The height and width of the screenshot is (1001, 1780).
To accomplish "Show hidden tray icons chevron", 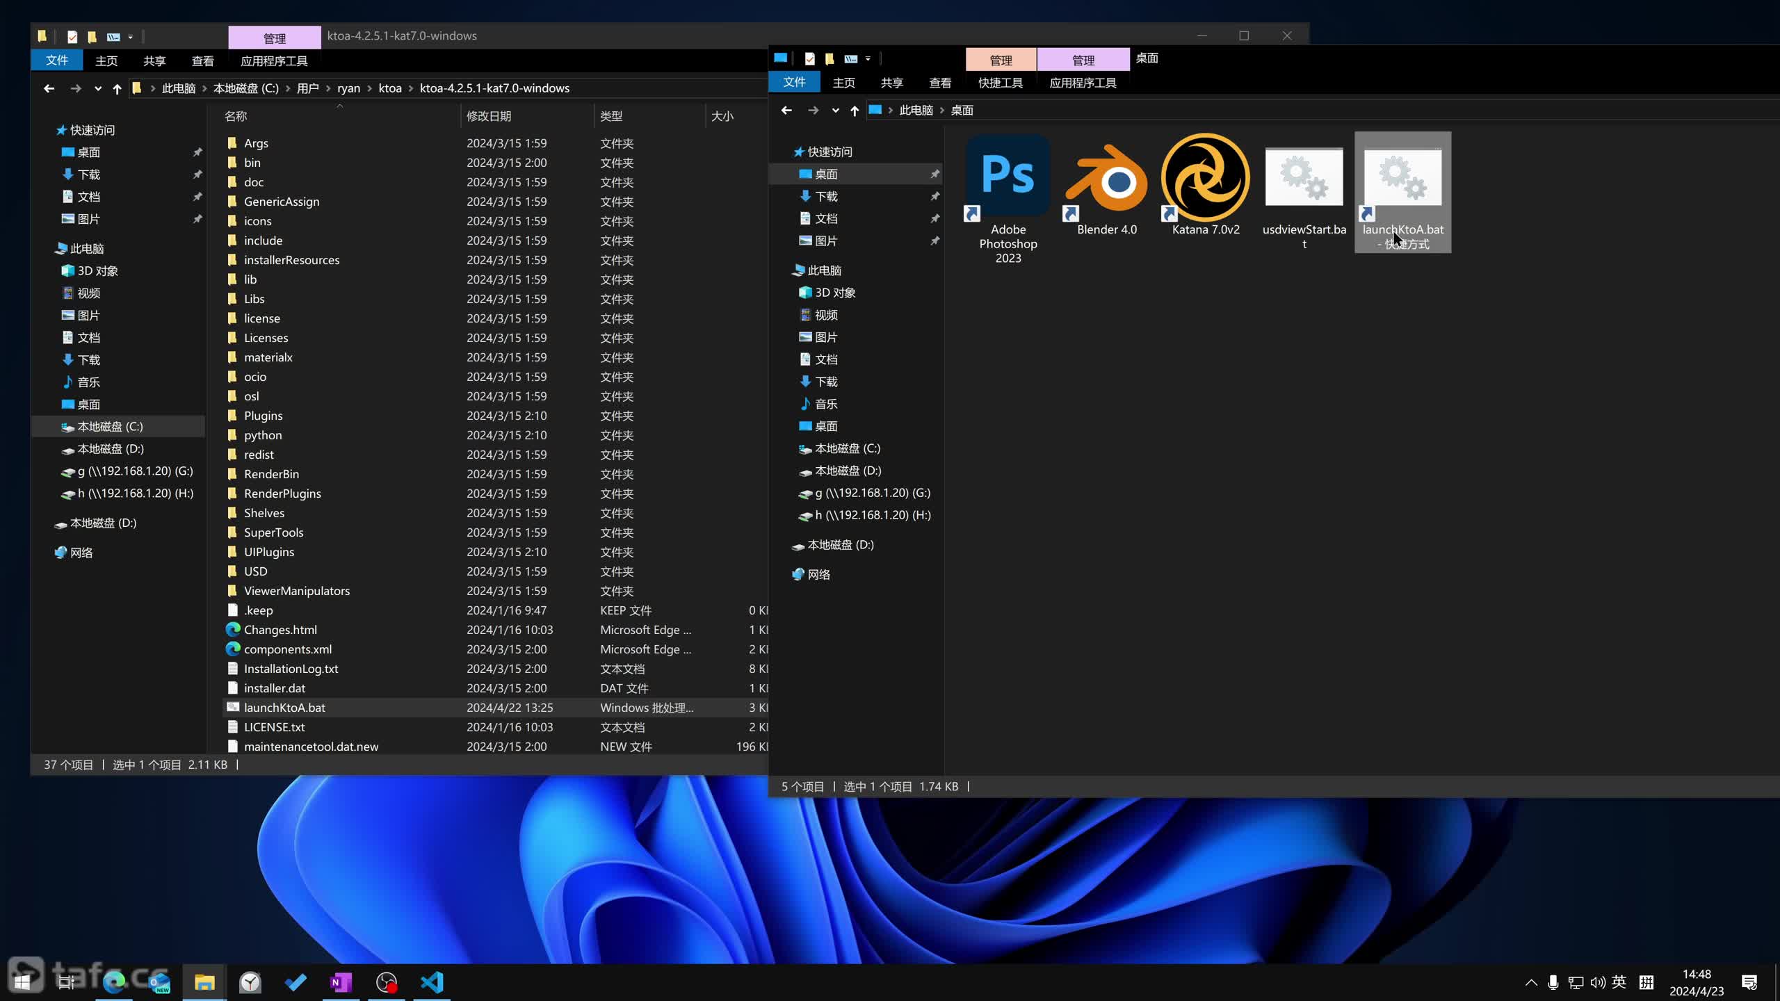I will 1531,982.
